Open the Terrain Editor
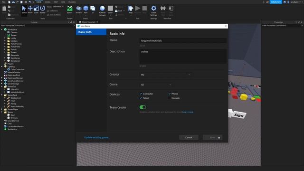304x171 pixels. pos(70,9)
